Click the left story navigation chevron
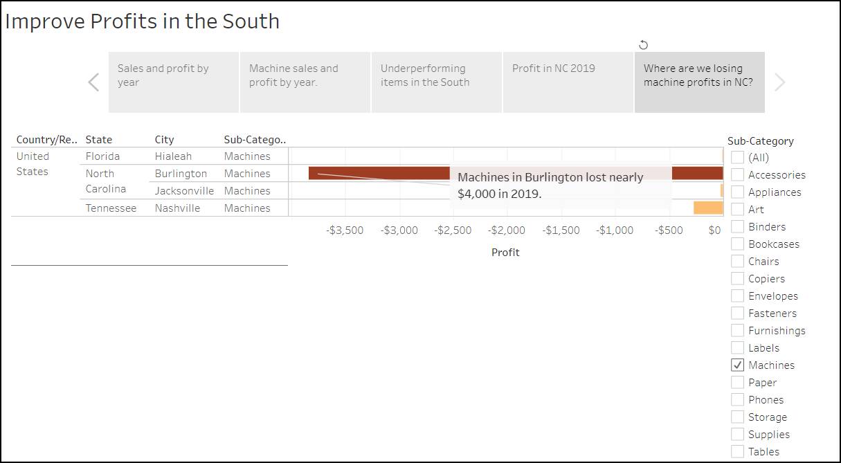Screen dimensions: 841x463 93,82
